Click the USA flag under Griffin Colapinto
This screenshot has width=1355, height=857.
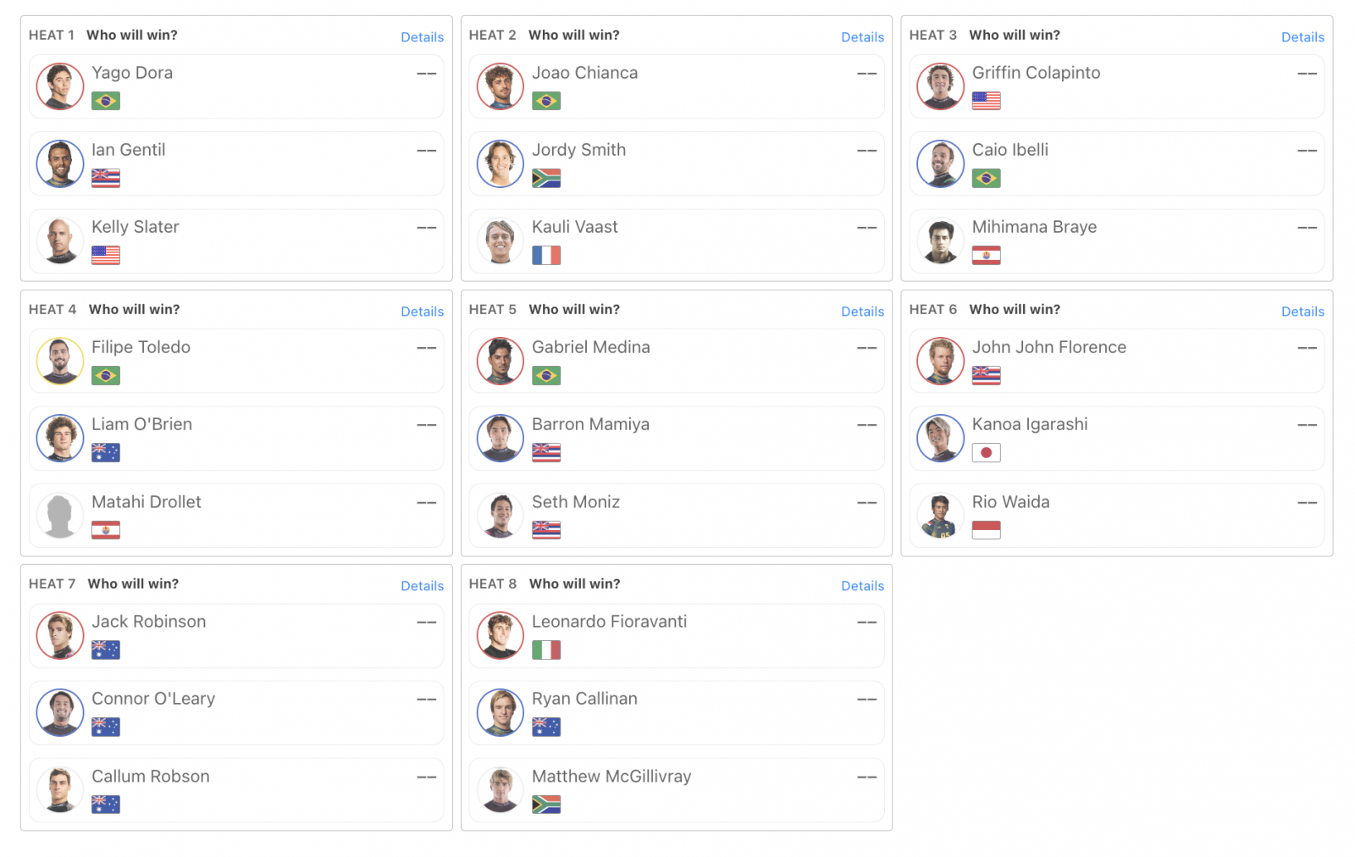[987, 101]
